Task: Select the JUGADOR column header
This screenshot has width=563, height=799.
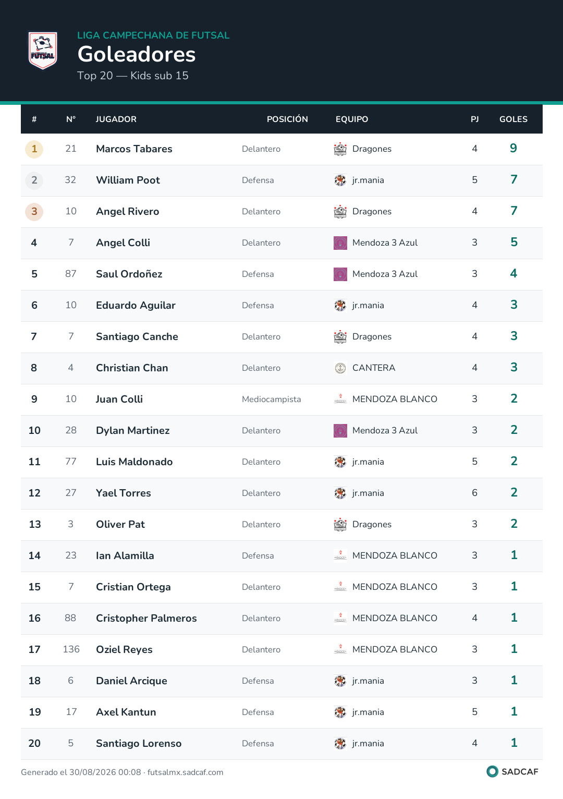Action: [x=116, y=119]
